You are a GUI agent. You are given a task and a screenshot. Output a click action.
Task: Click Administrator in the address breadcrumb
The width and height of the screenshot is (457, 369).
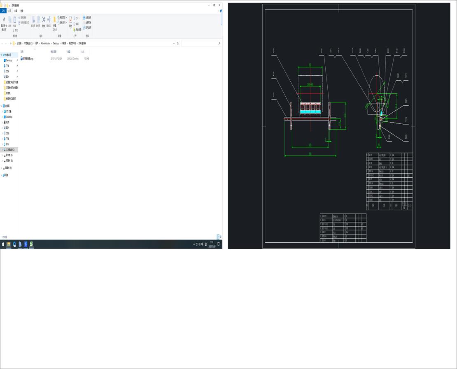[x=45, y=43]
